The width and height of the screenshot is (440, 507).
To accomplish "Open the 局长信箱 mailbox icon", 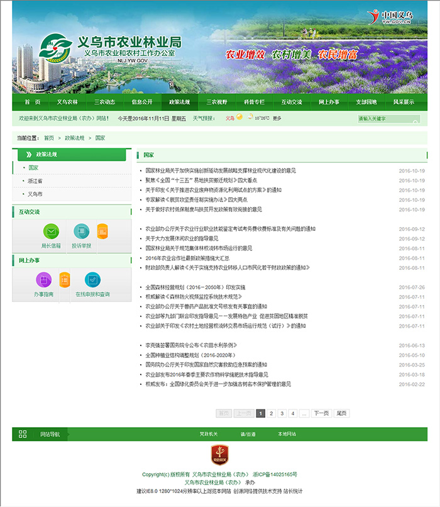I will (x=51, y=231).
